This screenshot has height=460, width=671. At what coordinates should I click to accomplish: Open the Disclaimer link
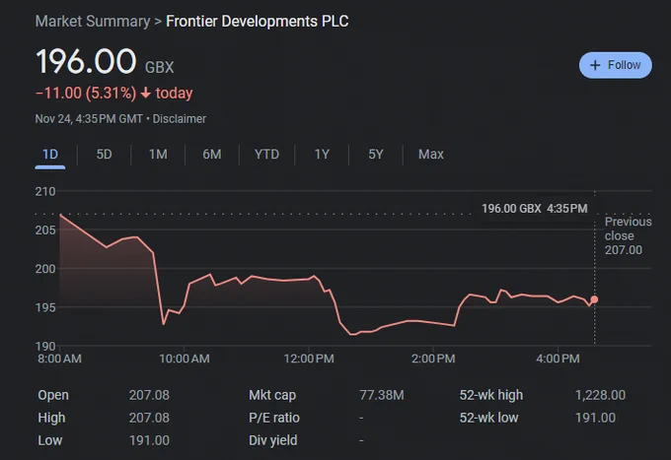click(180, 119)
